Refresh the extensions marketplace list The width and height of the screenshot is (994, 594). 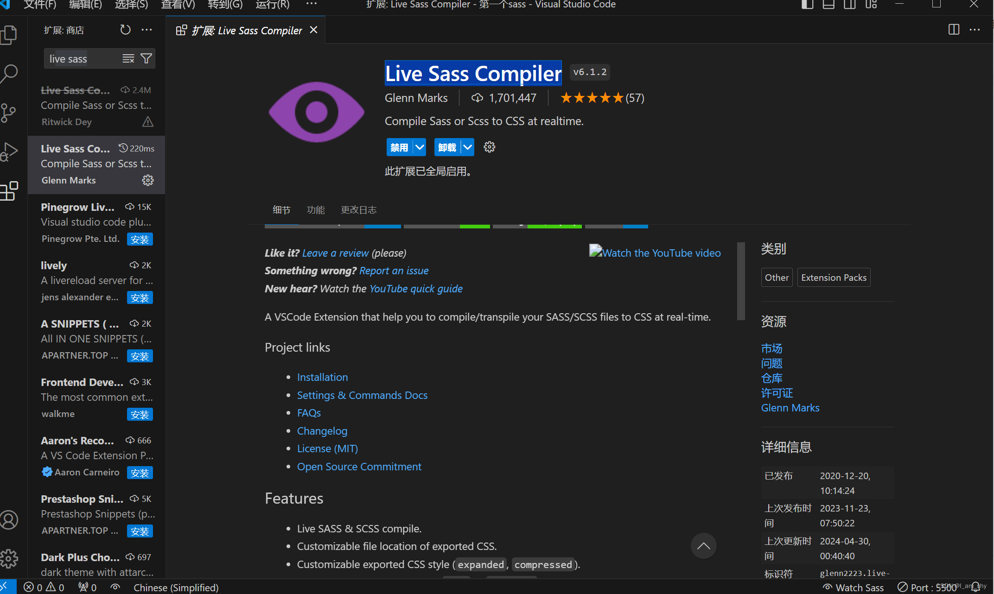125,30
